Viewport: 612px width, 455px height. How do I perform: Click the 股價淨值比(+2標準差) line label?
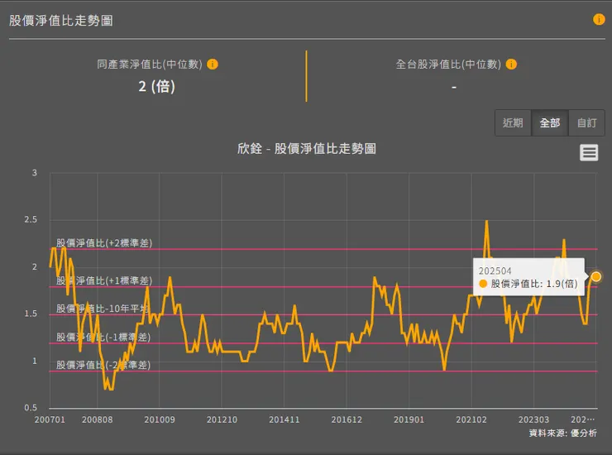point(104,243)
